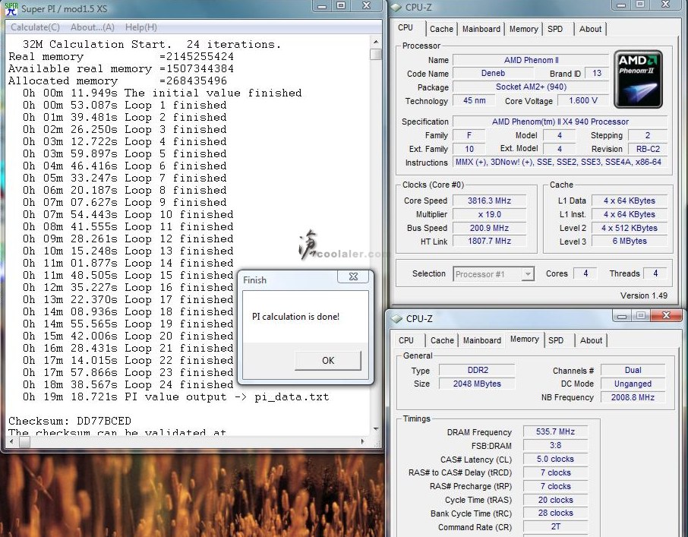Viewport: 688px width, 537px height.
Task: Click the DRAM Frequency value '535.7 MHz'
Action: click(555, 431)
